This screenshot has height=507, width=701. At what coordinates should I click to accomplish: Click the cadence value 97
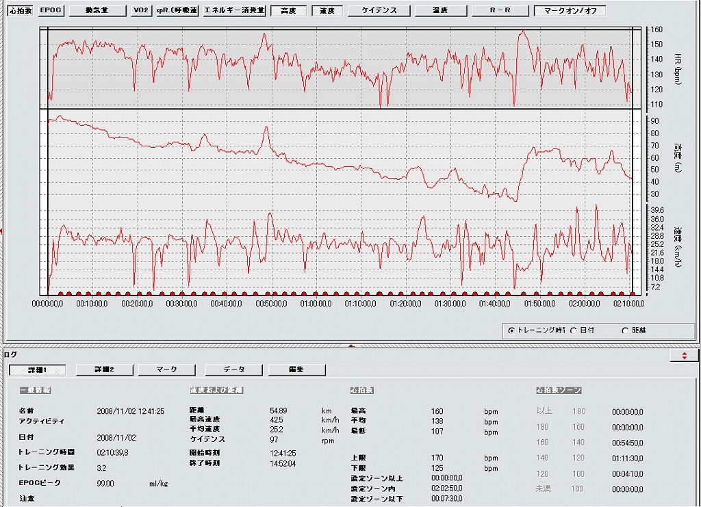pos(274,439)
